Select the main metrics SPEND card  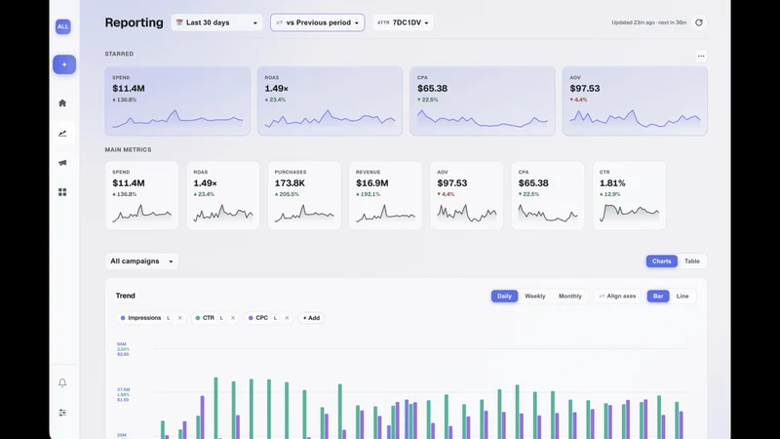(141, 195)
